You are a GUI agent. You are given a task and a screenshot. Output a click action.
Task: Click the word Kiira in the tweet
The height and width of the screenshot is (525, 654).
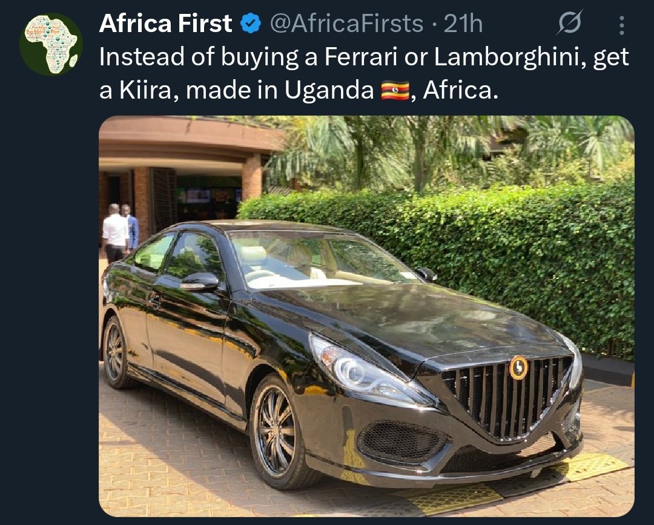tap(145, 90)
